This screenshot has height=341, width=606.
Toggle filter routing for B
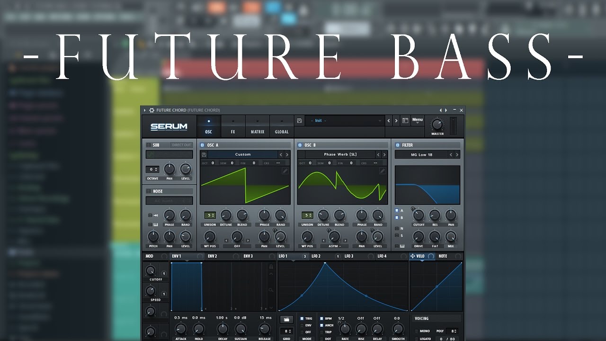[x=397, y=217]
